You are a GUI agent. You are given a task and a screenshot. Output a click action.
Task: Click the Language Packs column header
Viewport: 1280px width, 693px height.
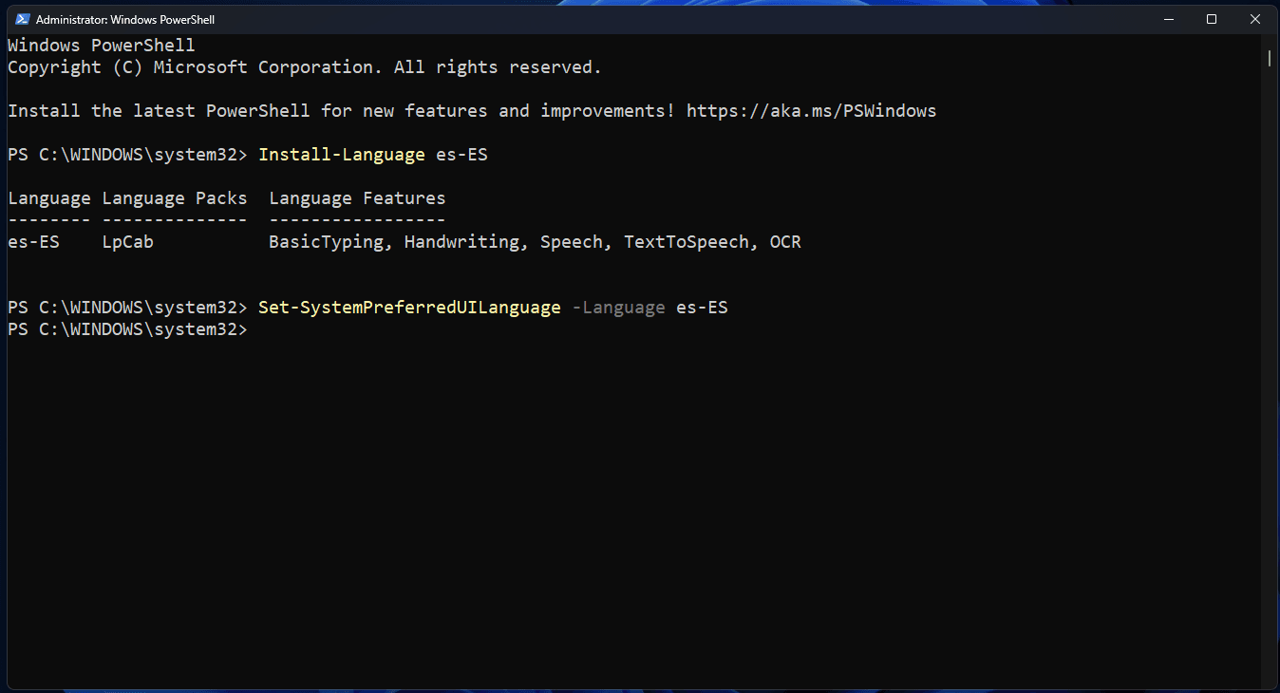[x=174, y=197]
